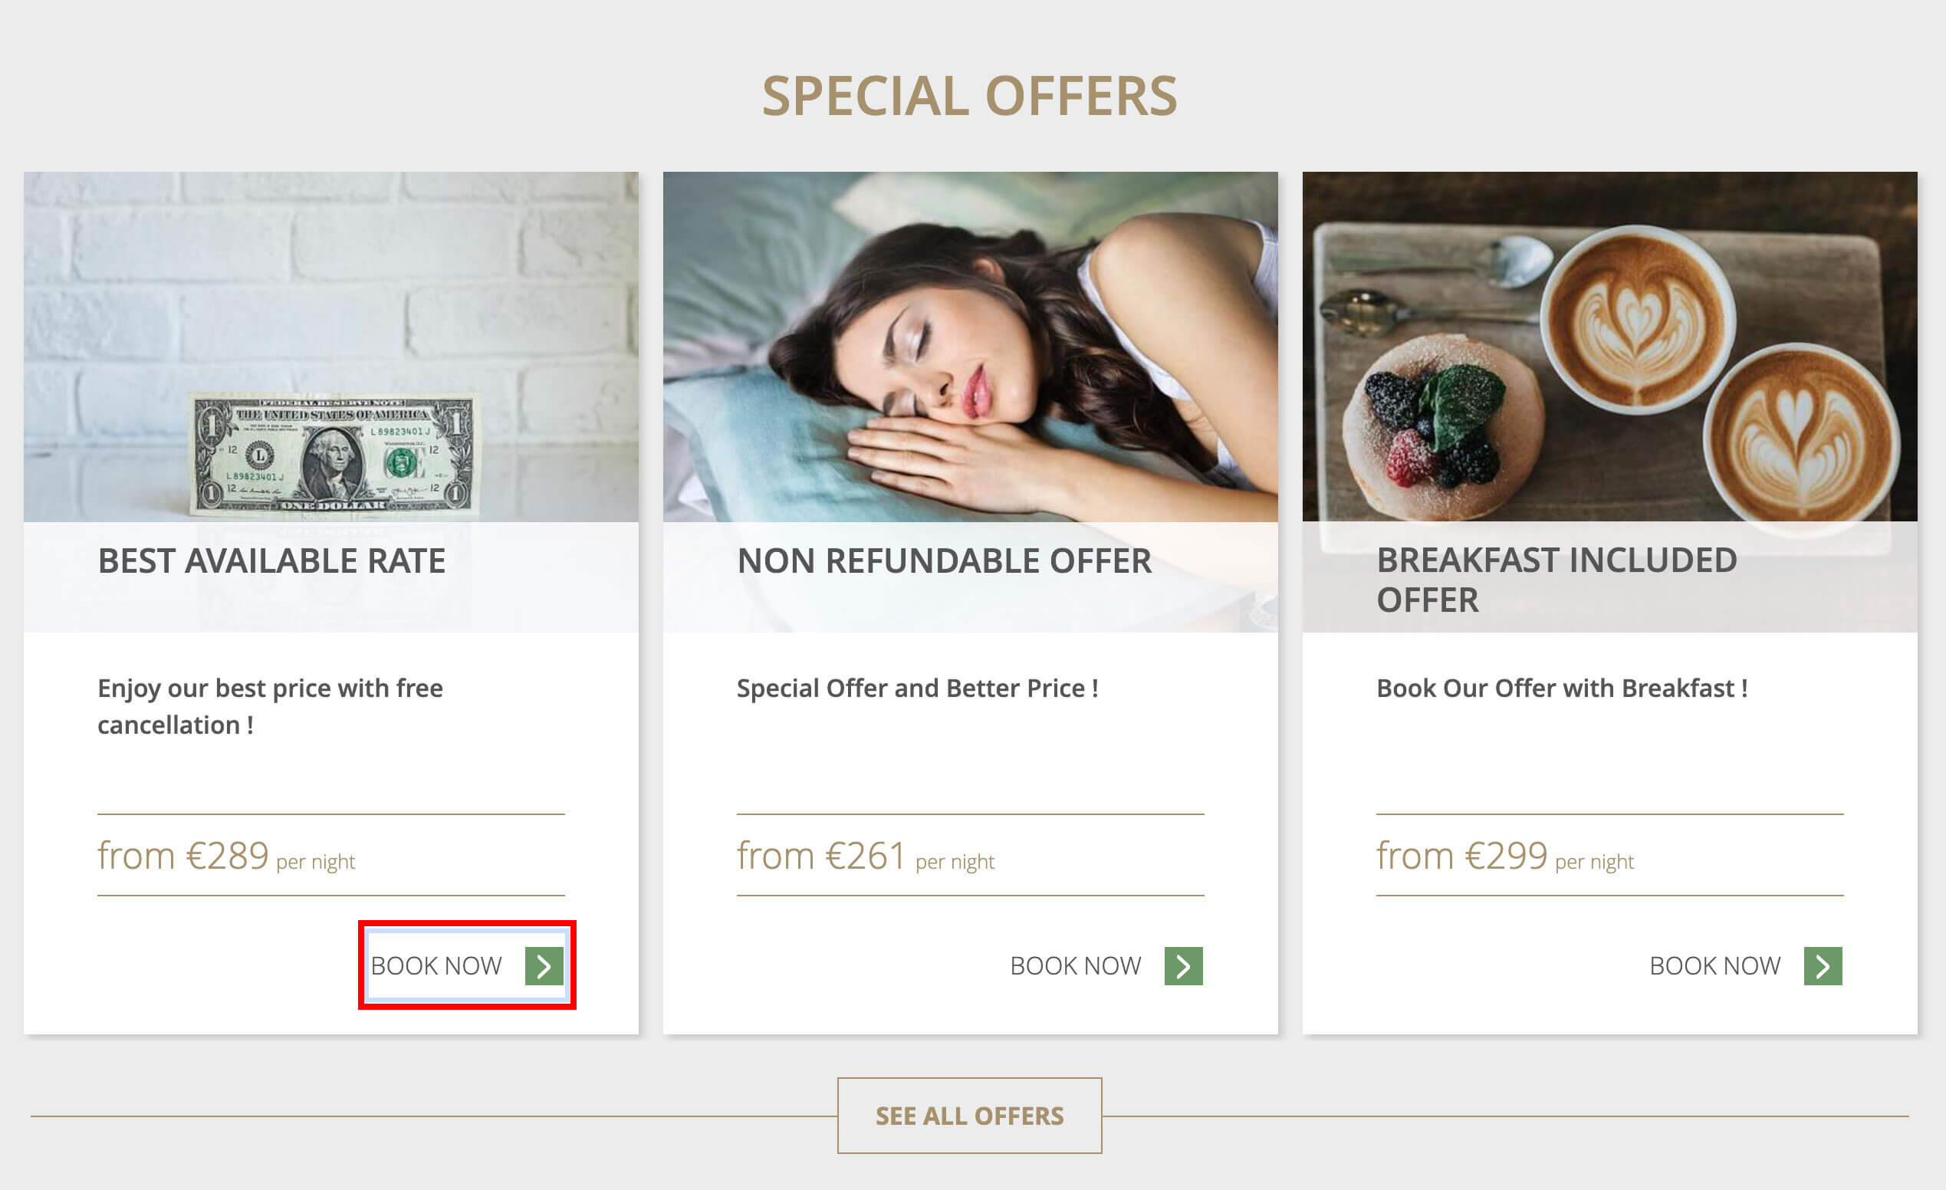Image resolution: width=1946 pixels, height=1190 pixels.
Task: Click the sleeping woman photo
Action: coord(970,347)
